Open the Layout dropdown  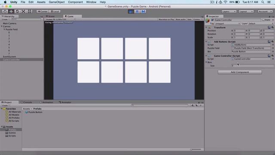246,12
